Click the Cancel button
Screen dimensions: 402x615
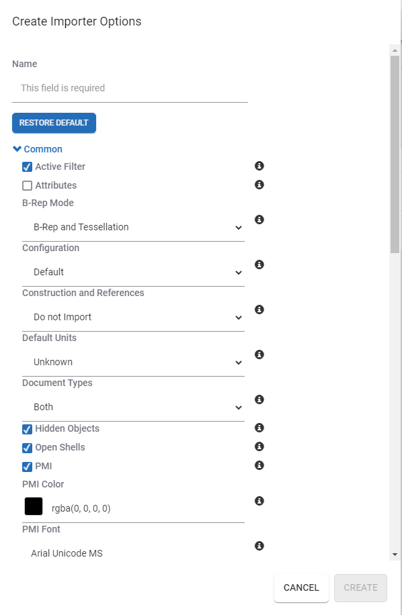301,587
